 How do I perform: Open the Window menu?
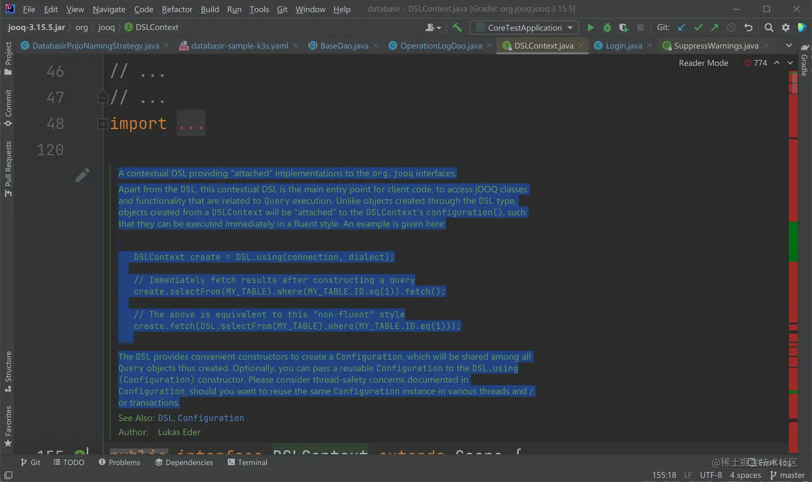(x=310, y=9)
